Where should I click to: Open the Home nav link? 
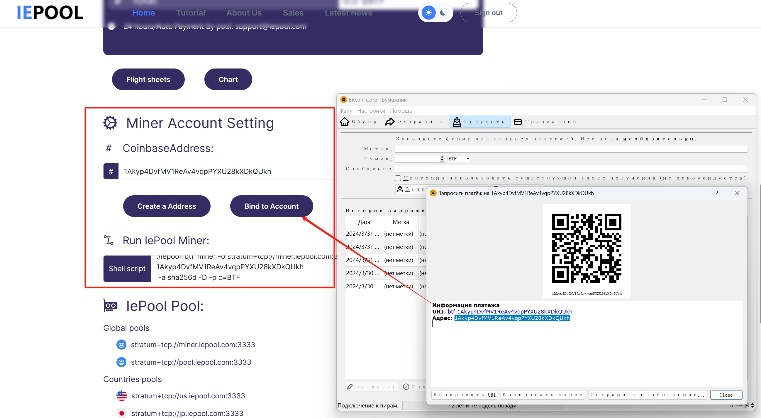[x=144, y=13]
